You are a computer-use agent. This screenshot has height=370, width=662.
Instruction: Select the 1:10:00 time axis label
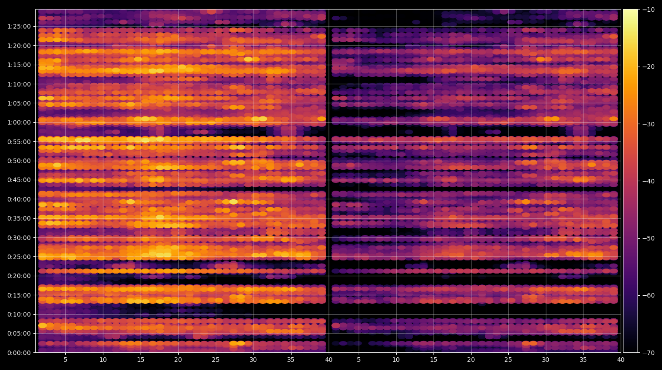(x=19, y=84)
